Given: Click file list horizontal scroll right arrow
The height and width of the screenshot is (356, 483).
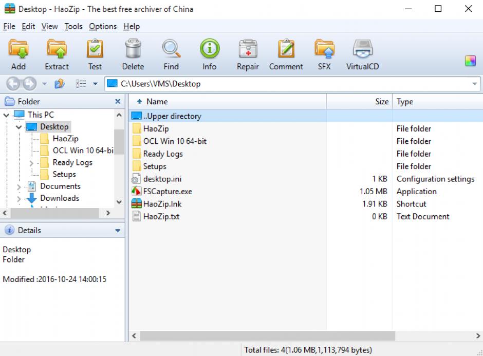Looking at the screenshot, I should [478, 335].
